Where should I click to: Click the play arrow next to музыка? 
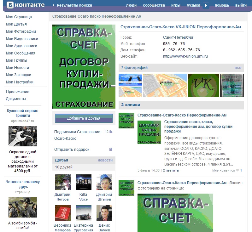click(x=206, y=5)
